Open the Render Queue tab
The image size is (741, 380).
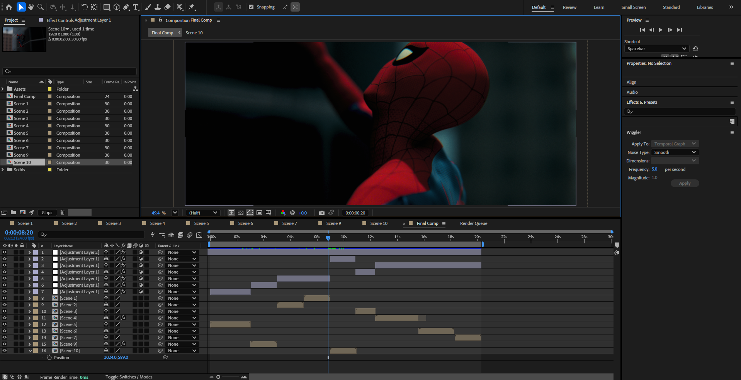click(x=474, y=223)
